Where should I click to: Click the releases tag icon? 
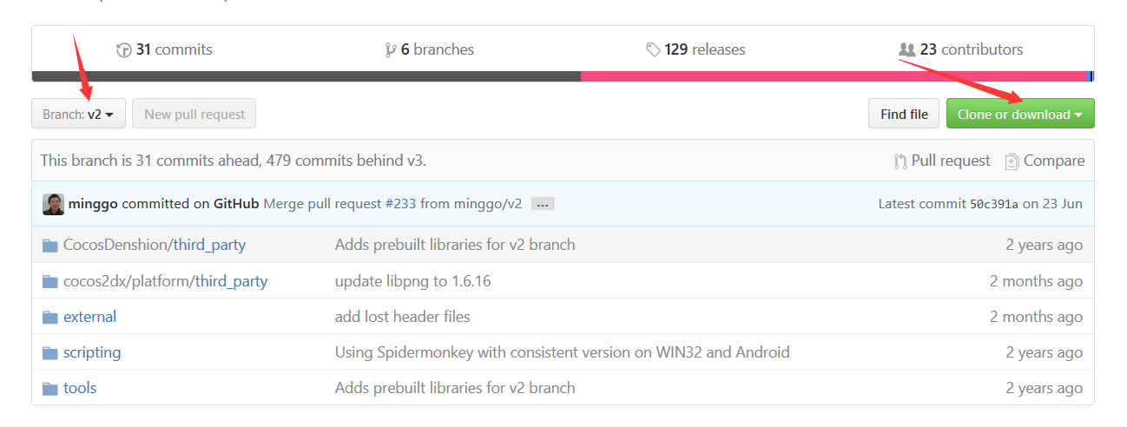pyautogui.click(x=653, y=50)
